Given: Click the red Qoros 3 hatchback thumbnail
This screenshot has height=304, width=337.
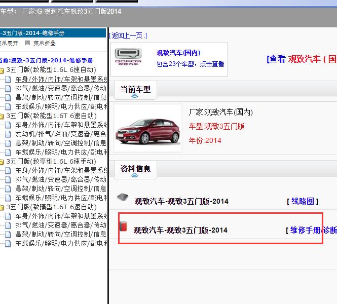Looking at the screenshot, I should 148,128.
